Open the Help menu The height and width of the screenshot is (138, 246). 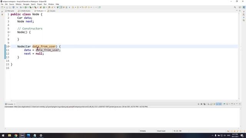57,4
